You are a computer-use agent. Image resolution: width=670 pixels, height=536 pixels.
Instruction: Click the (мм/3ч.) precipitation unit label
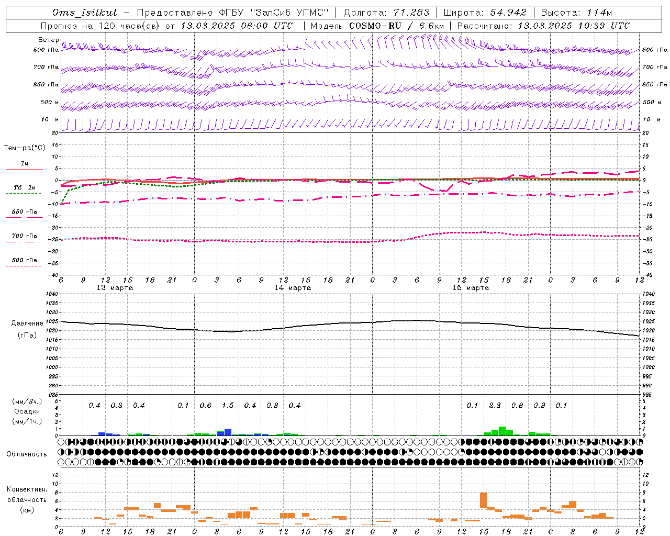(27, 401)
